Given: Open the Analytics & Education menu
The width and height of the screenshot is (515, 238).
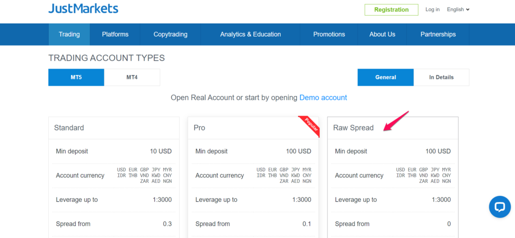Looking at the screenshot, I should 250,35.
